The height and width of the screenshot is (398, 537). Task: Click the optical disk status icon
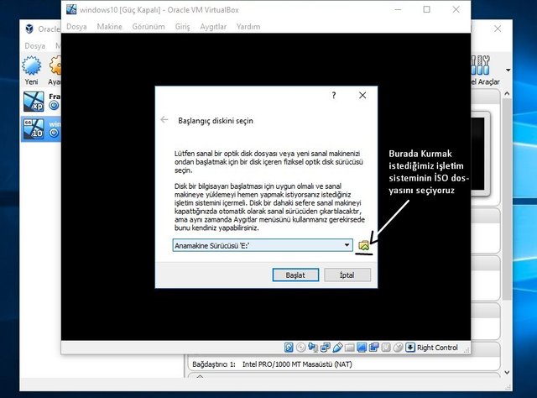point(300,348)
